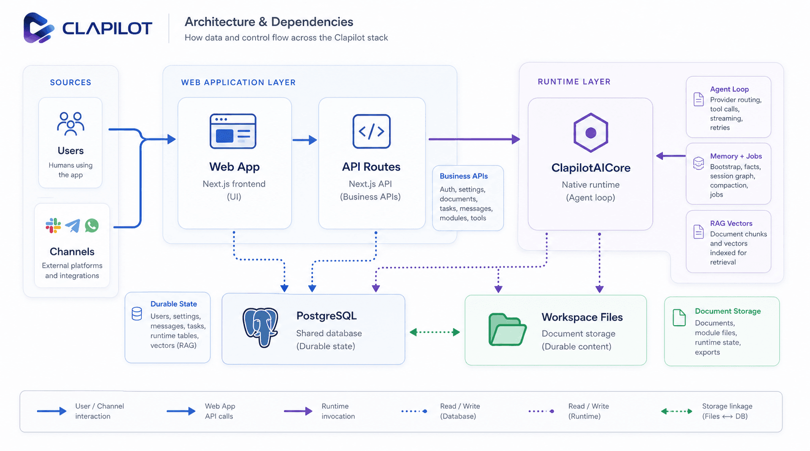Click the Next.js frontend (UI) text
Screen dimensions: 810x451
coord(234,190)
